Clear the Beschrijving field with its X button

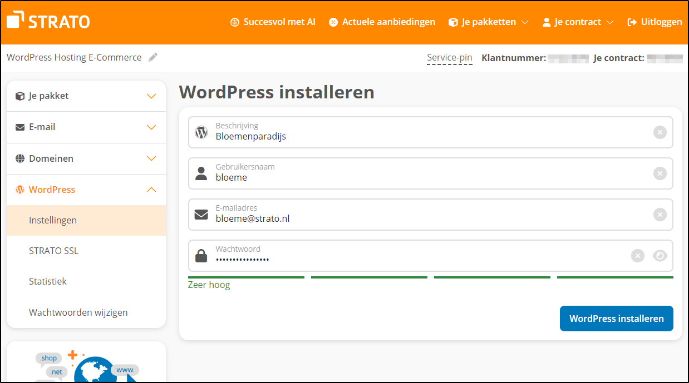pyautogui.click(x=660, y=132)
